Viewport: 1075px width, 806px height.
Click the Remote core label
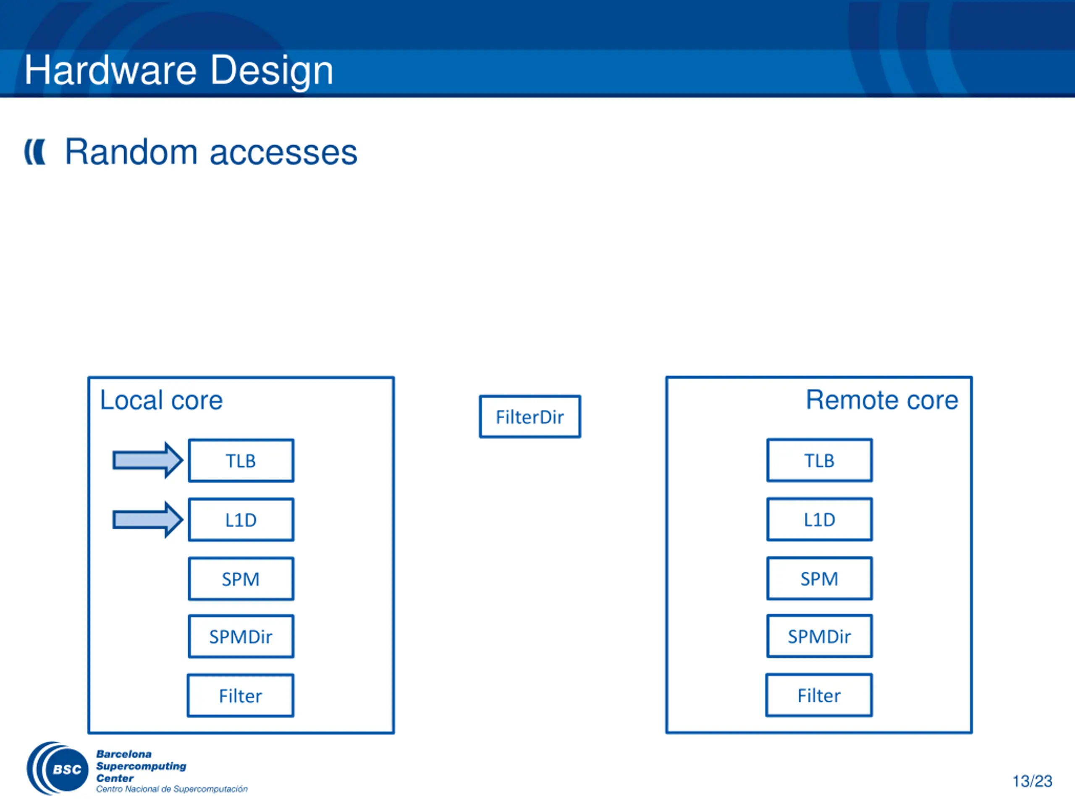pyautogui.click(x=882, y=400)
